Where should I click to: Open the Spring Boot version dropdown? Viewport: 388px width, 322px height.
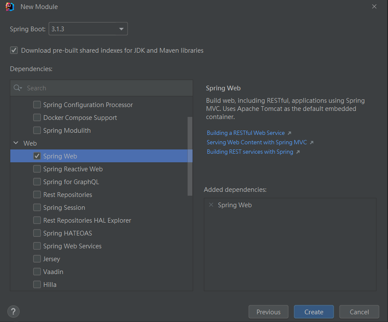coord(88,29)
